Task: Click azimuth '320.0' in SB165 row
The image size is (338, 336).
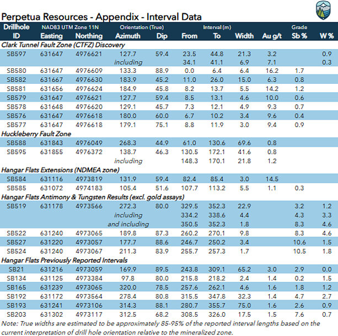Action: coord(128,287)
